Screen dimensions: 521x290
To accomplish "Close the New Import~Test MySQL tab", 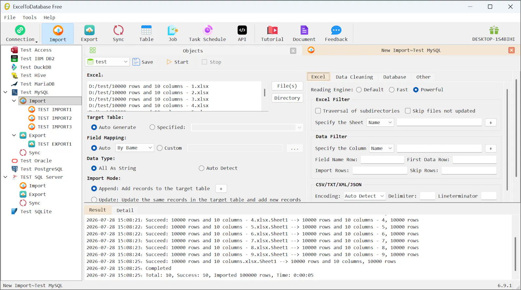I will click(512, 50).
